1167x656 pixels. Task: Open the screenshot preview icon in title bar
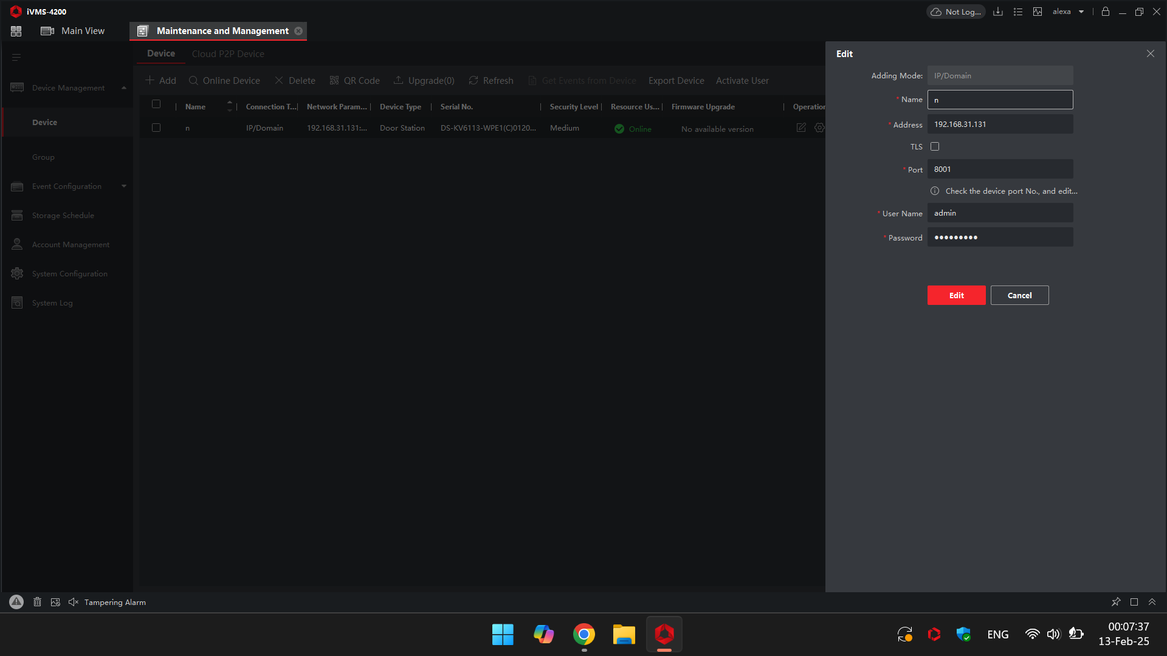click(1038, 12)
